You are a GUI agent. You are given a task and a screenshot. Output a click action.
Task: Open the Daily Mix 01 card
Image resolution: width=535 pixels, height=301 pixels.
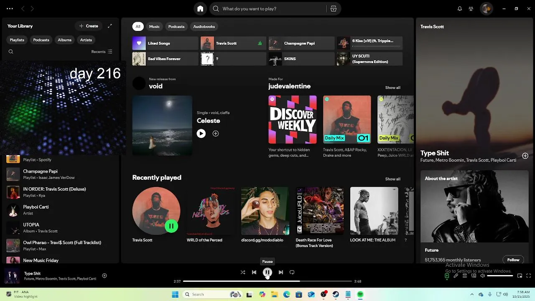pos(347,127)
